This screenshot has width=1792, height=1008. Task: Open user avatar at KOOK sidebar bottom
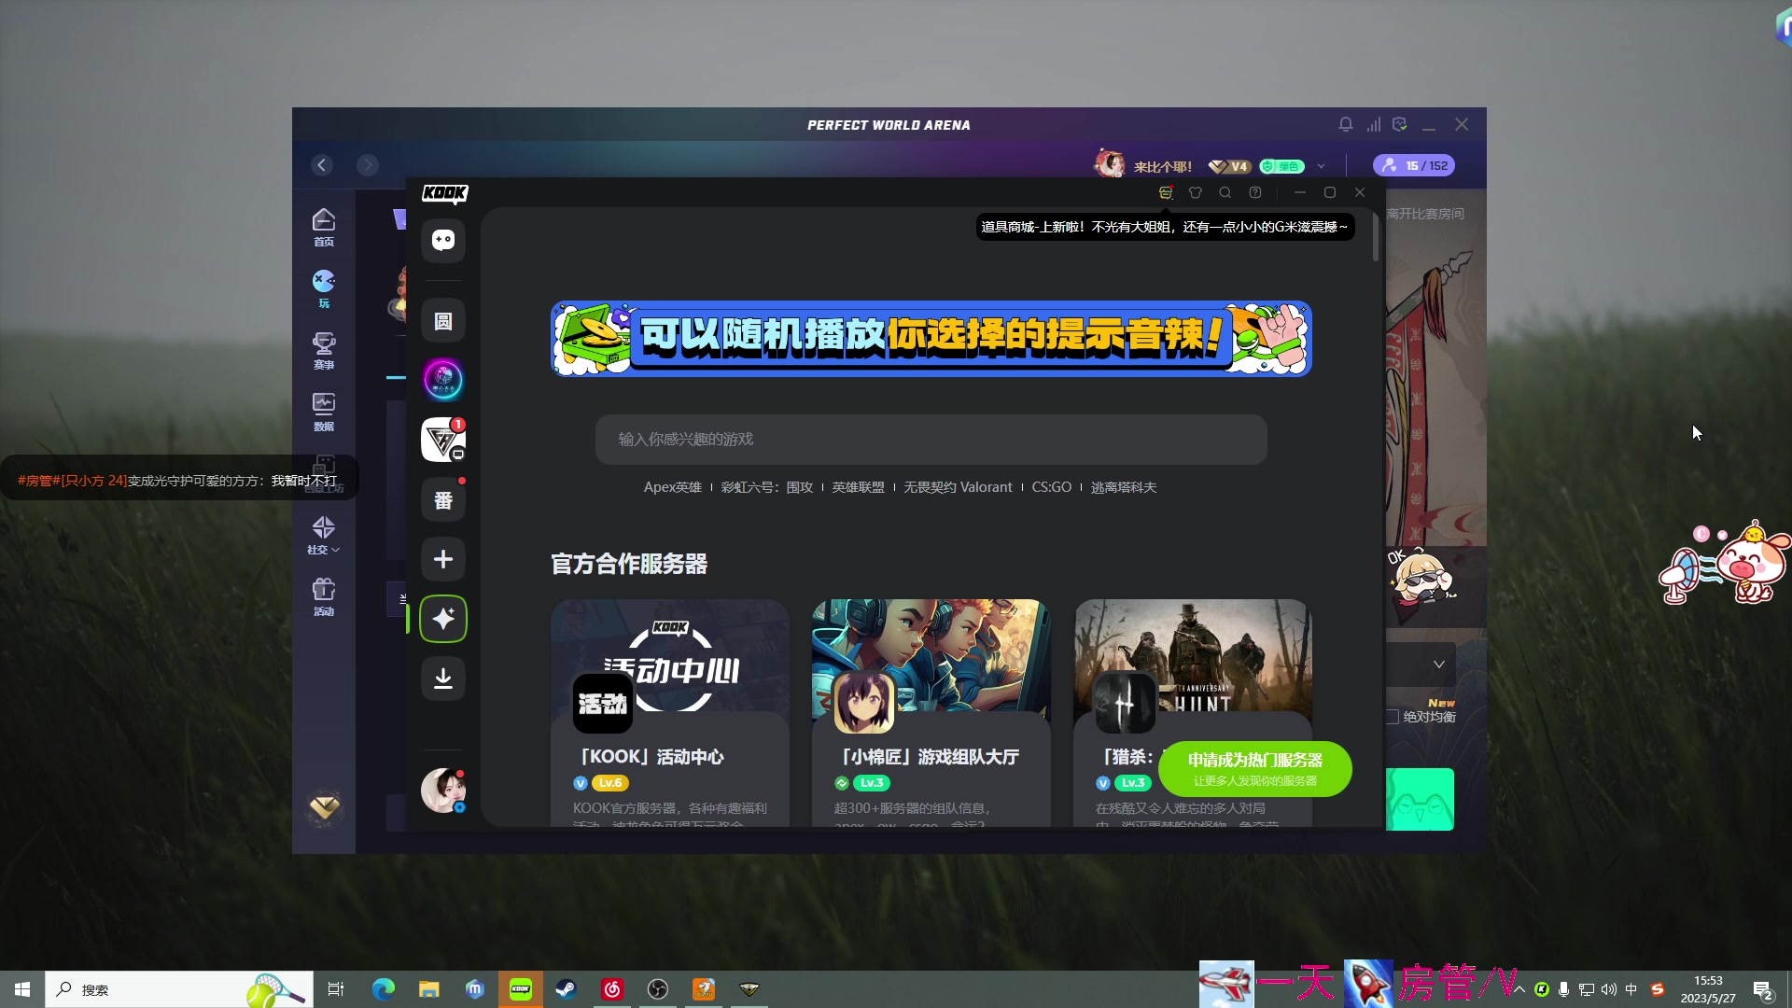(443, 791)
